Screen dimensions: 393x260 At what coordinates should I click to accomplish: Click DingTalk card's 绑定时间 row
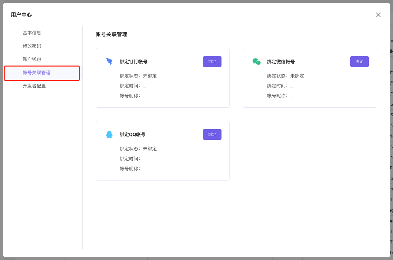133,86
